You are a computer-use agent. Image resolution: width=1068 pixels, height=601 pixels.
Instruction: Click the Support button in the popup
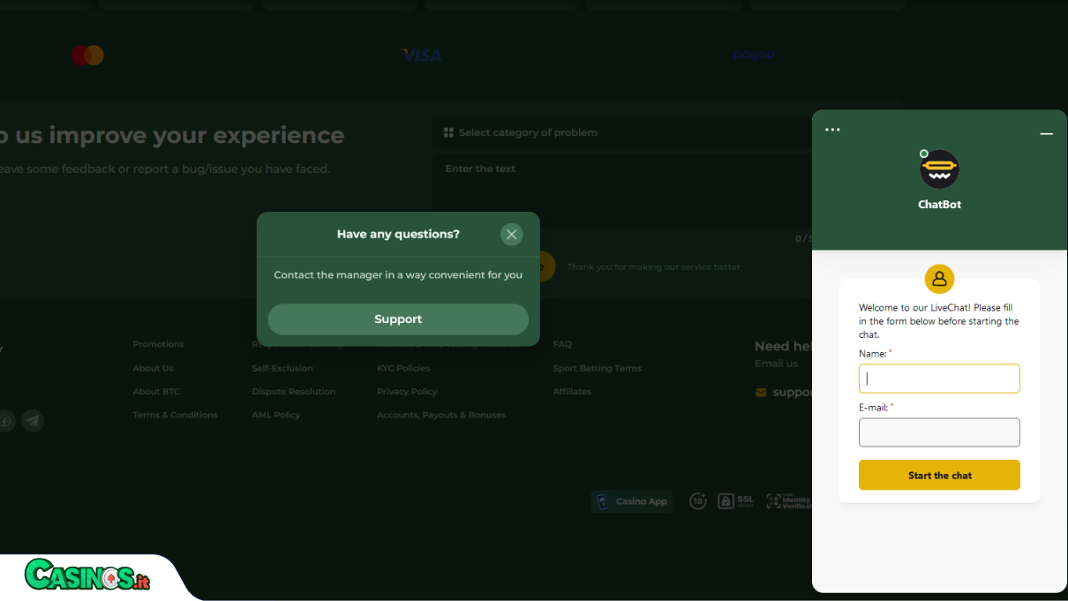398,319
